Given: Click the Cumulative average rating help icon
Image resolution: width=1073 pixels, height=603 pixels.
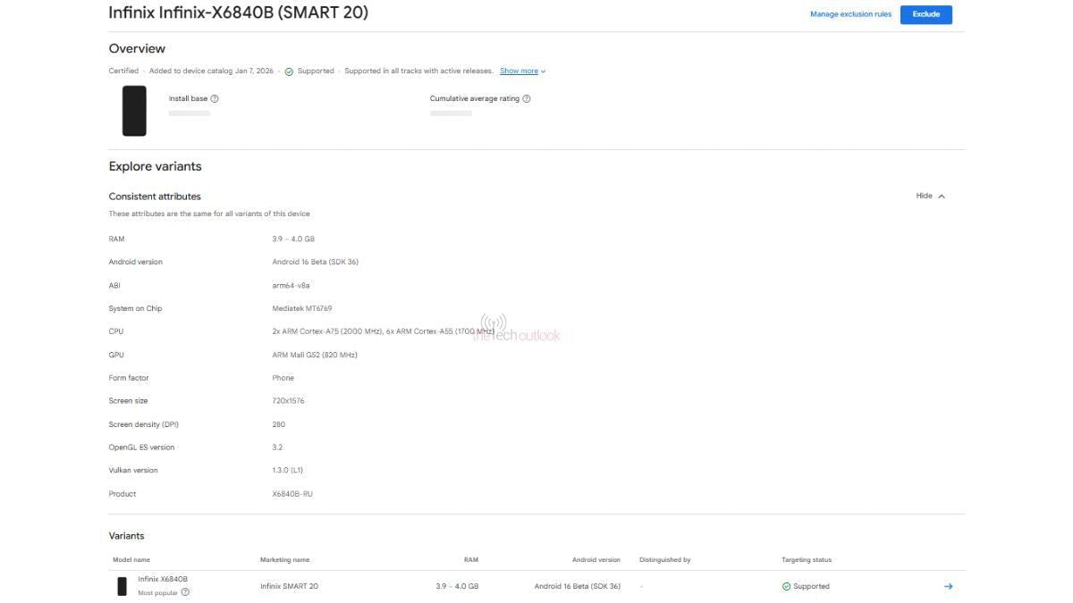Looking at the screenshot, I should click(x=527, y=98).
